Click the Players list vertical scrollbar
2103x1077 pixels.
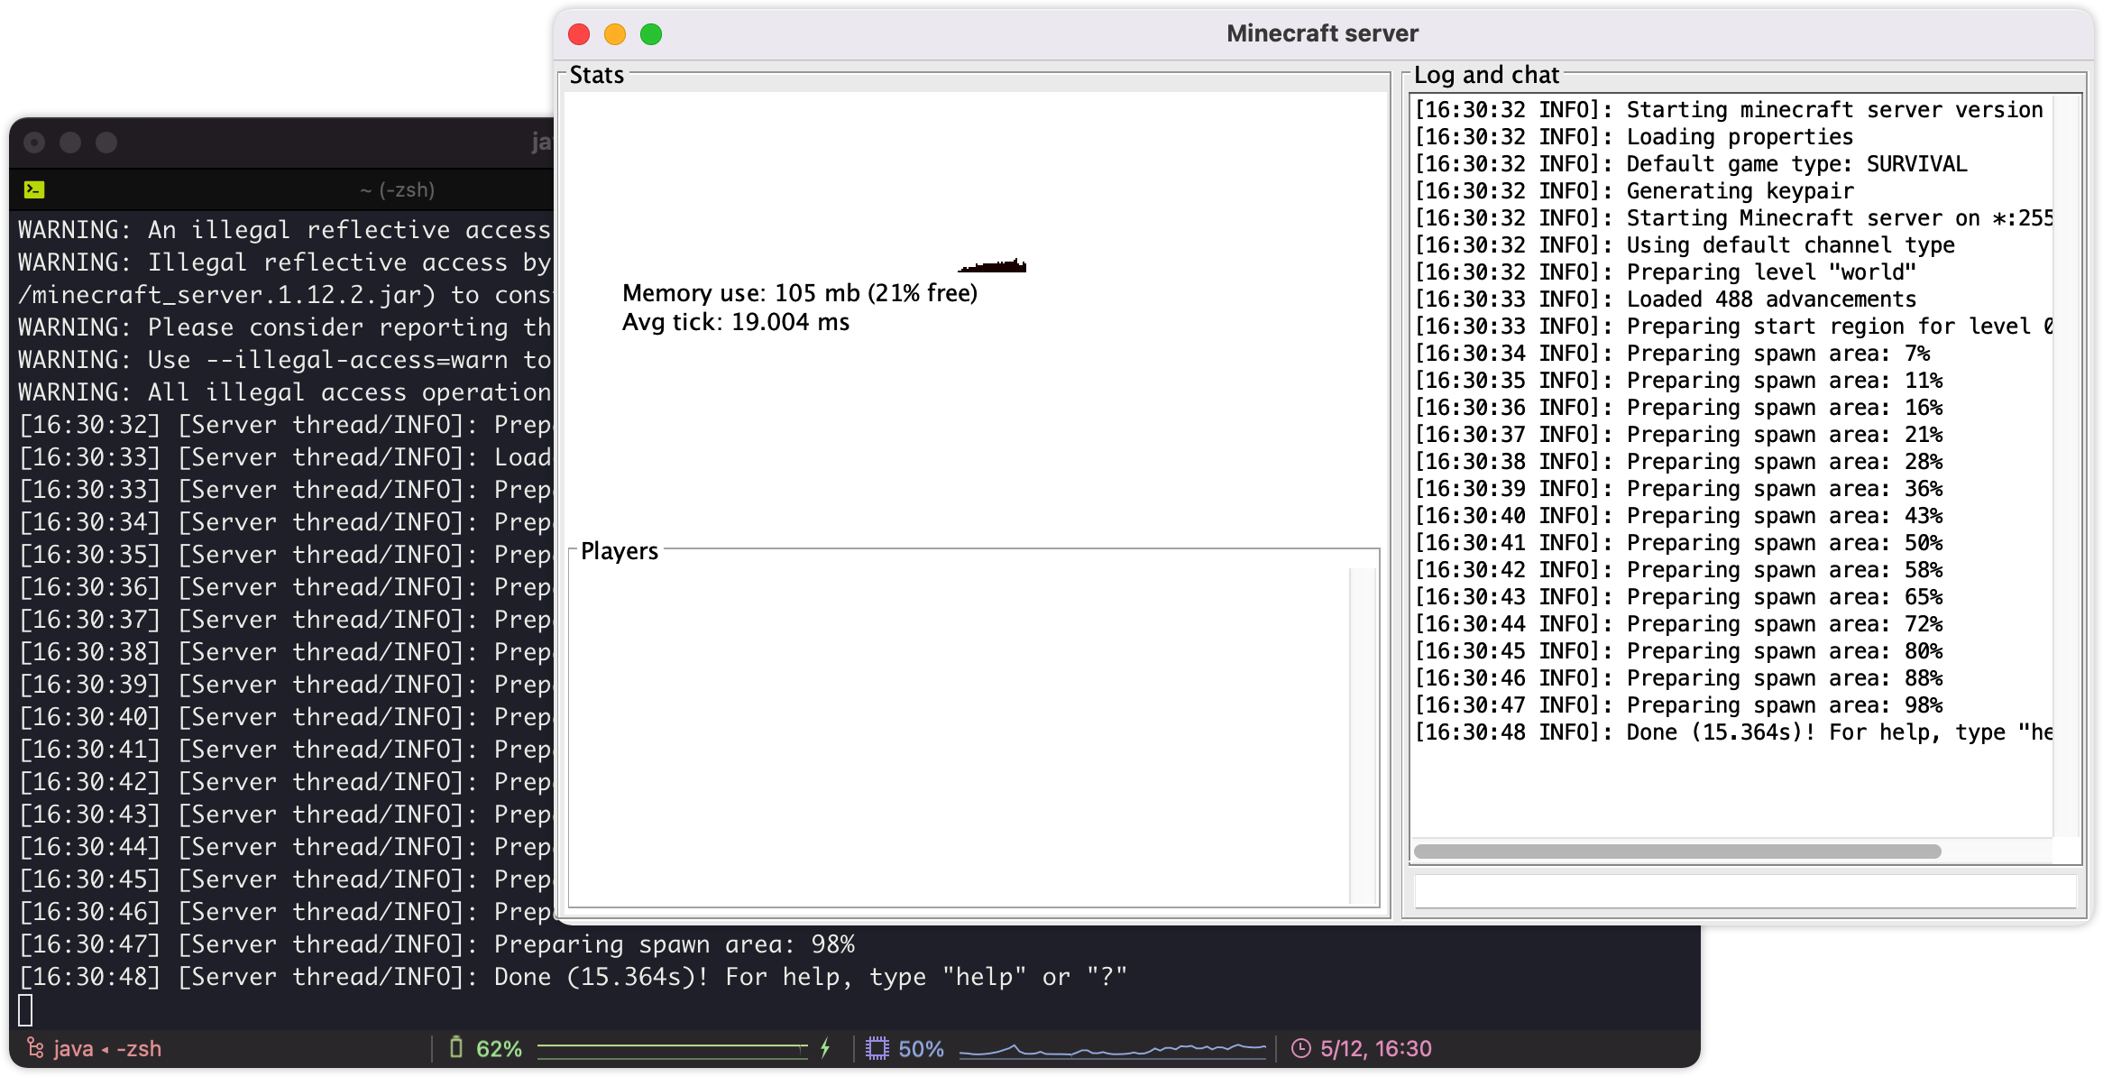coord(1363,734)
